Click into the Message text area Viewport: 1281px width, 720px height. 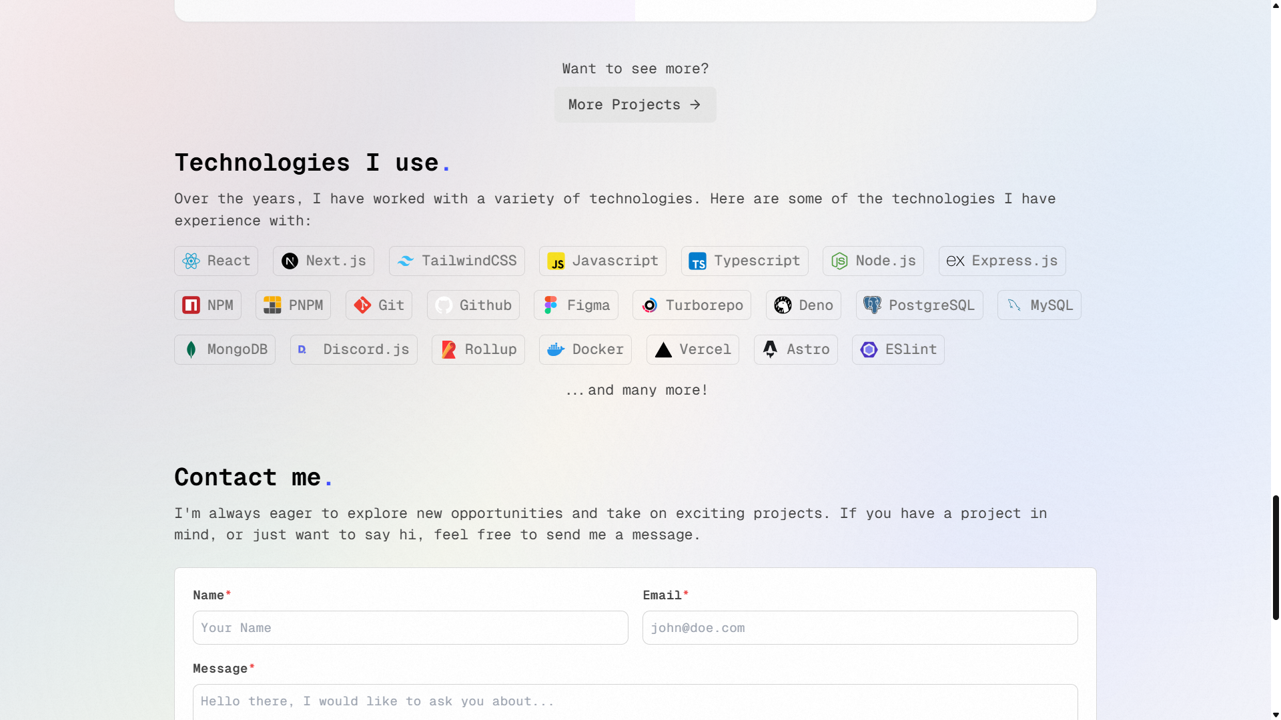pos(635,702)
